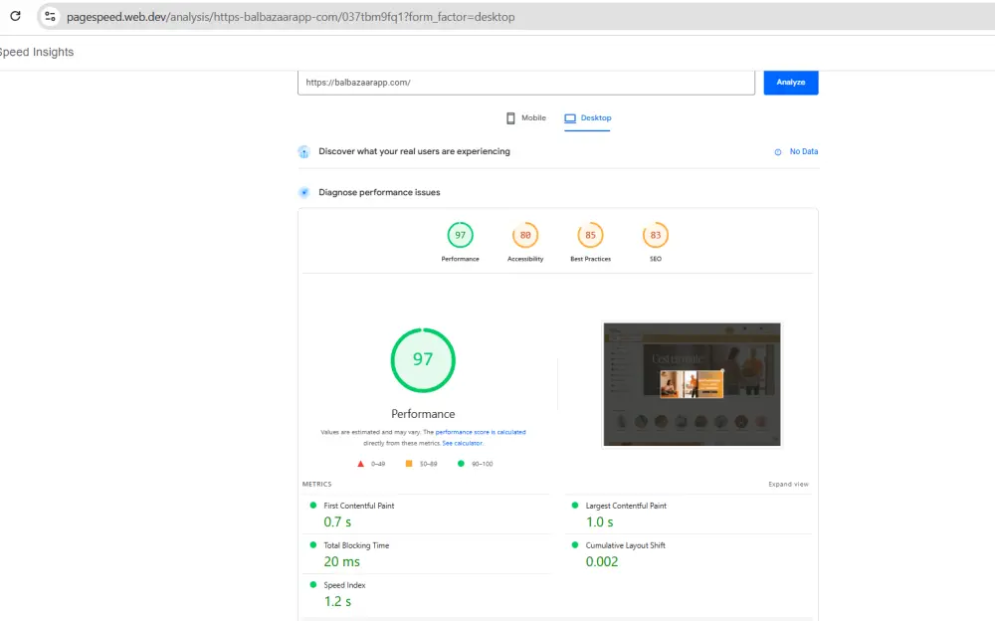Open site information icon in address bar
995x621 pixels.
point(51,16)
